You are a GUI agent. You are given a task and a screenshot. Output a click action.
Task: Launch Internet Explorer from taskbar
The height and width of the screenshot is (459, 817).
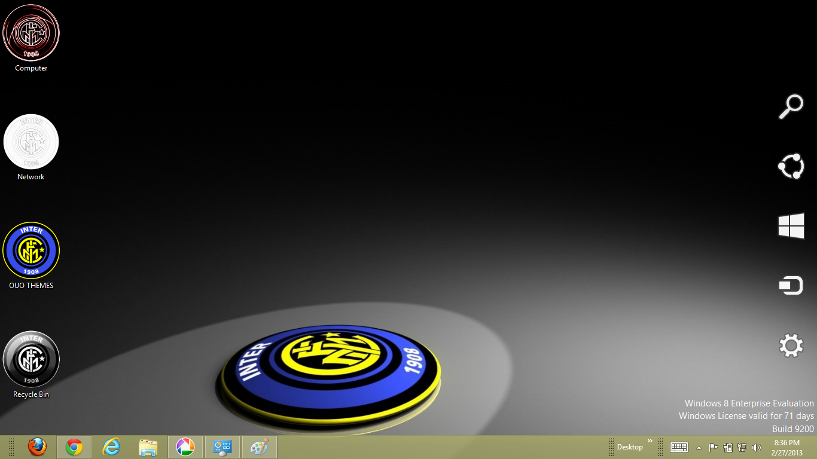point(111,447)
